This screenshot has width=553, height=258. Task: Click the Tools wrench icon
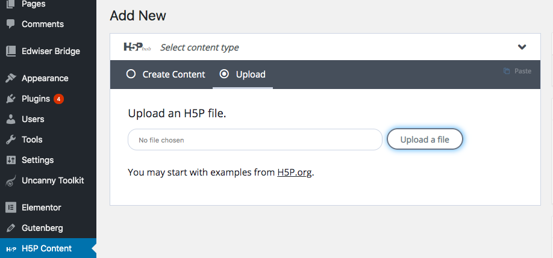pyautogui.click(x=11, y=140)
